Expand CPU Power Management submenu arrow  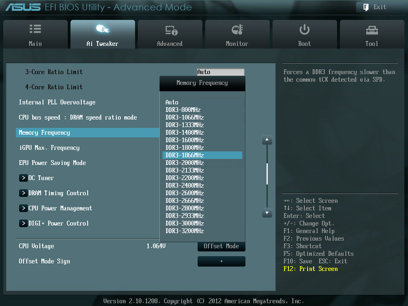(x=24, y=208)
